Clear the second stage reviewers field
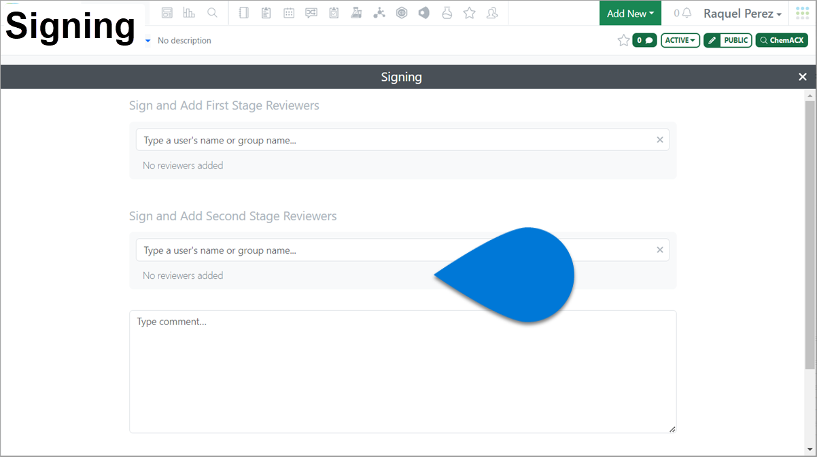 pyautogui.click(x=659, y=250)
